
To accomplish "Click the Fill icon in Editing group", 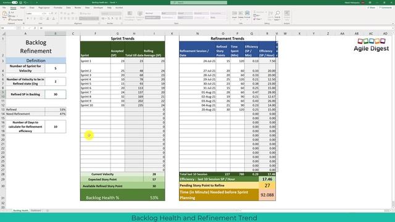I will pyautogui.click(x=255, y=15).
